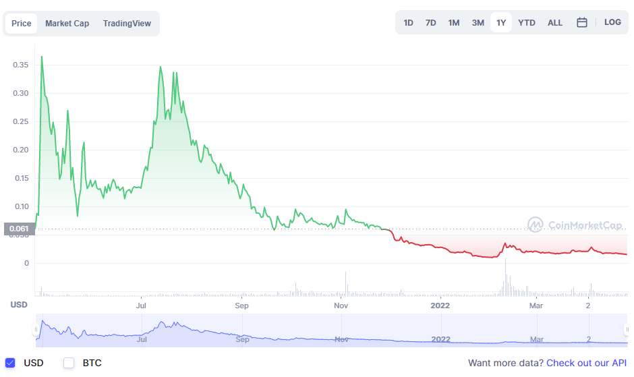Image resolution: width=634 pixels, height=377 pixels.
Task: Open the TradingView chart tab
Action: (127, 24)
